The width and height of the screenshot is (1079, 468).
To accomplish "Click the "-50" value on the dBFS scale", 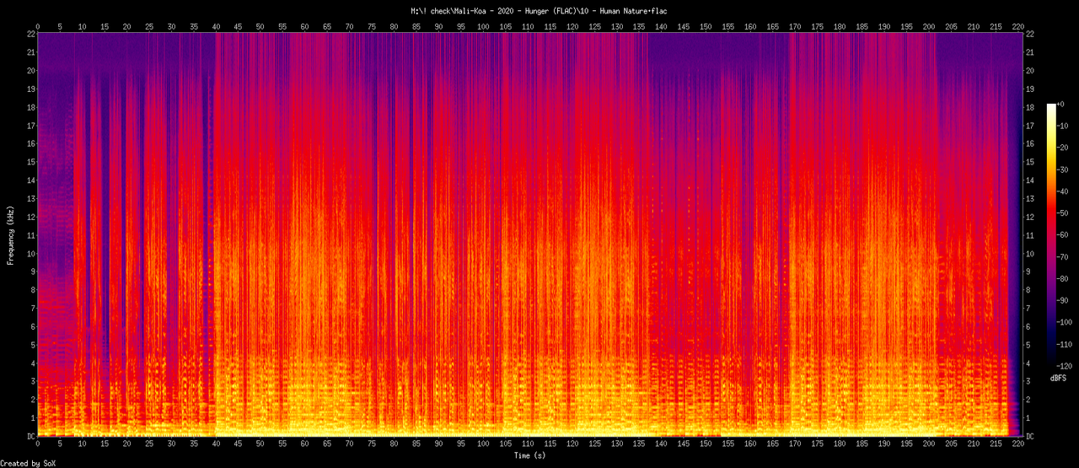I will tap(1062, 213).
